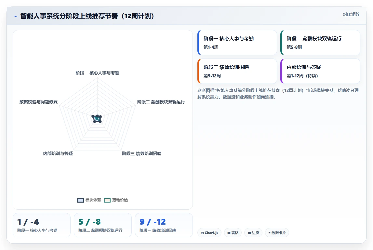Click radar axis label 数据校验与问题修复
This screenshot has width=373, height=250.
(39, 102)
